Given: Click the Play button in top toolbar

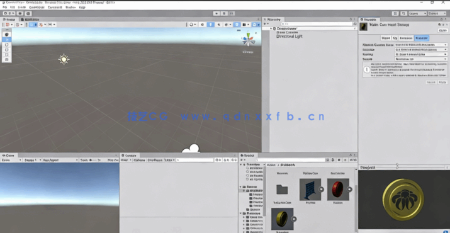Looking at the screenshot, I should coord(217,13).
